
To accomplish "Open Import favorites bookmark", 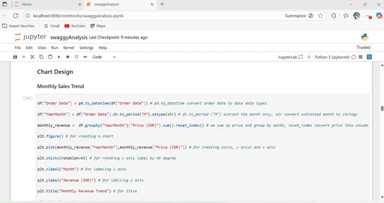I will [x=19, y=26].
